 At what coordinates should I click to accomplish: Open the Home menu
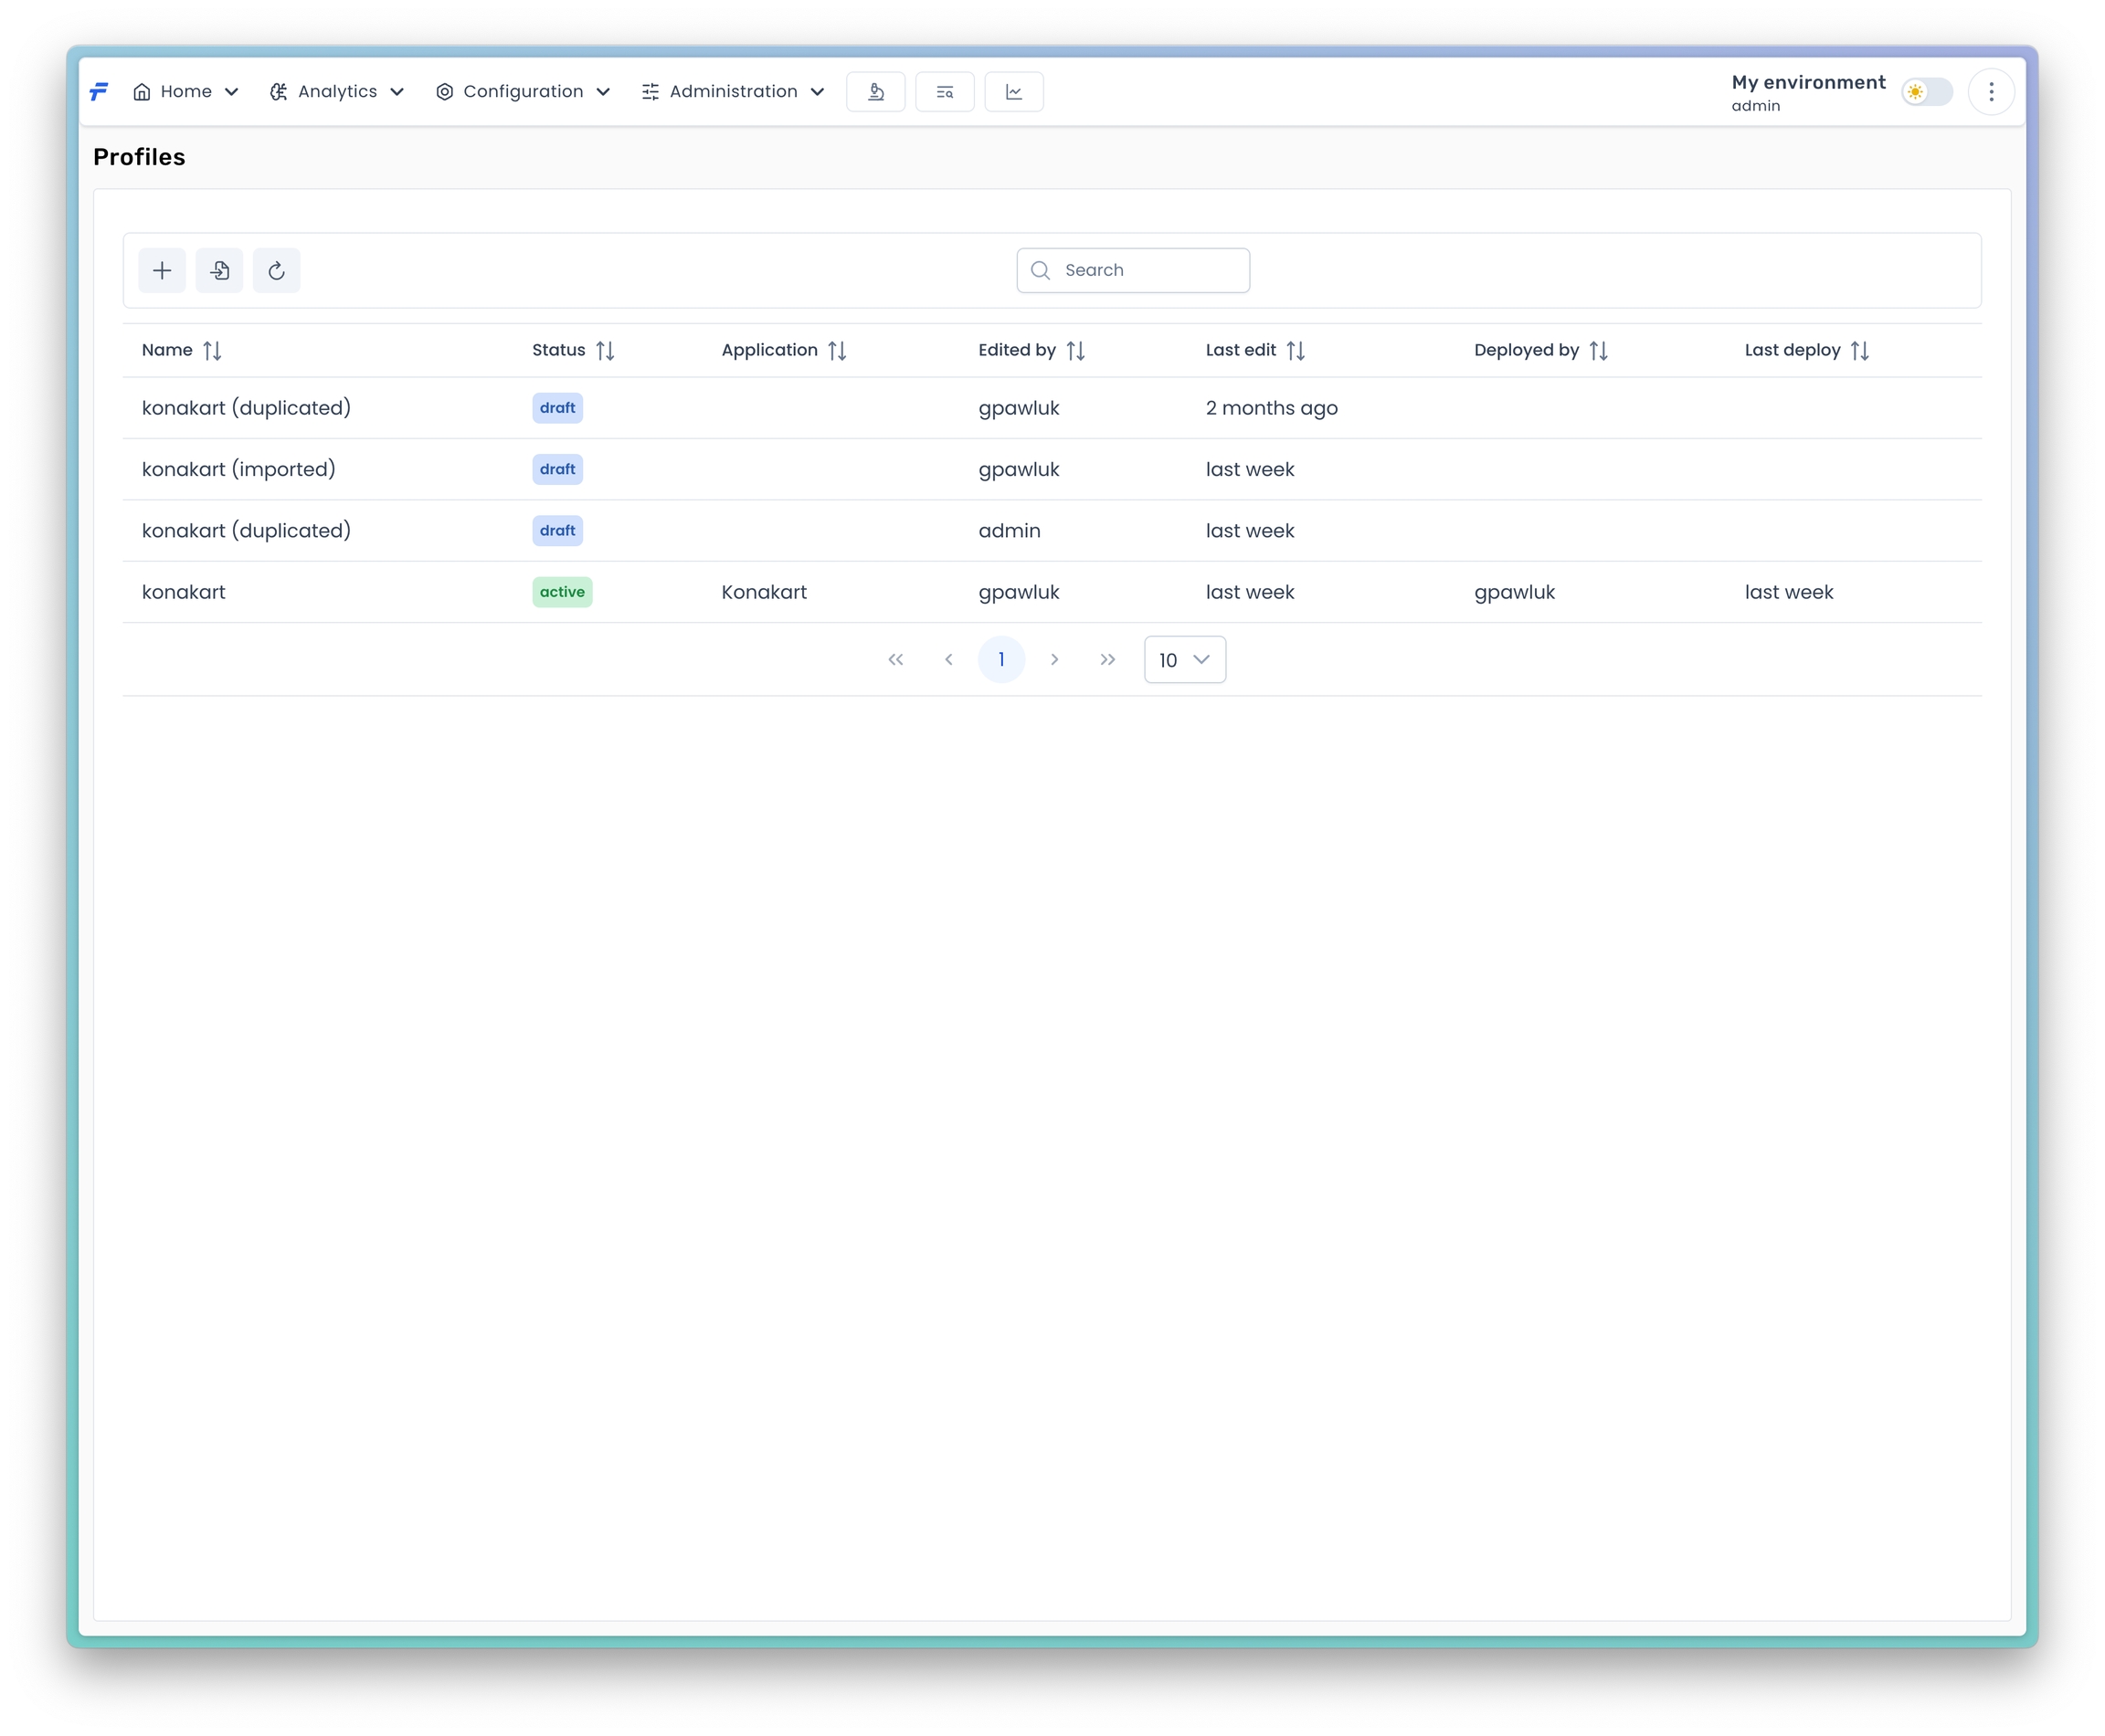(186, 92)
